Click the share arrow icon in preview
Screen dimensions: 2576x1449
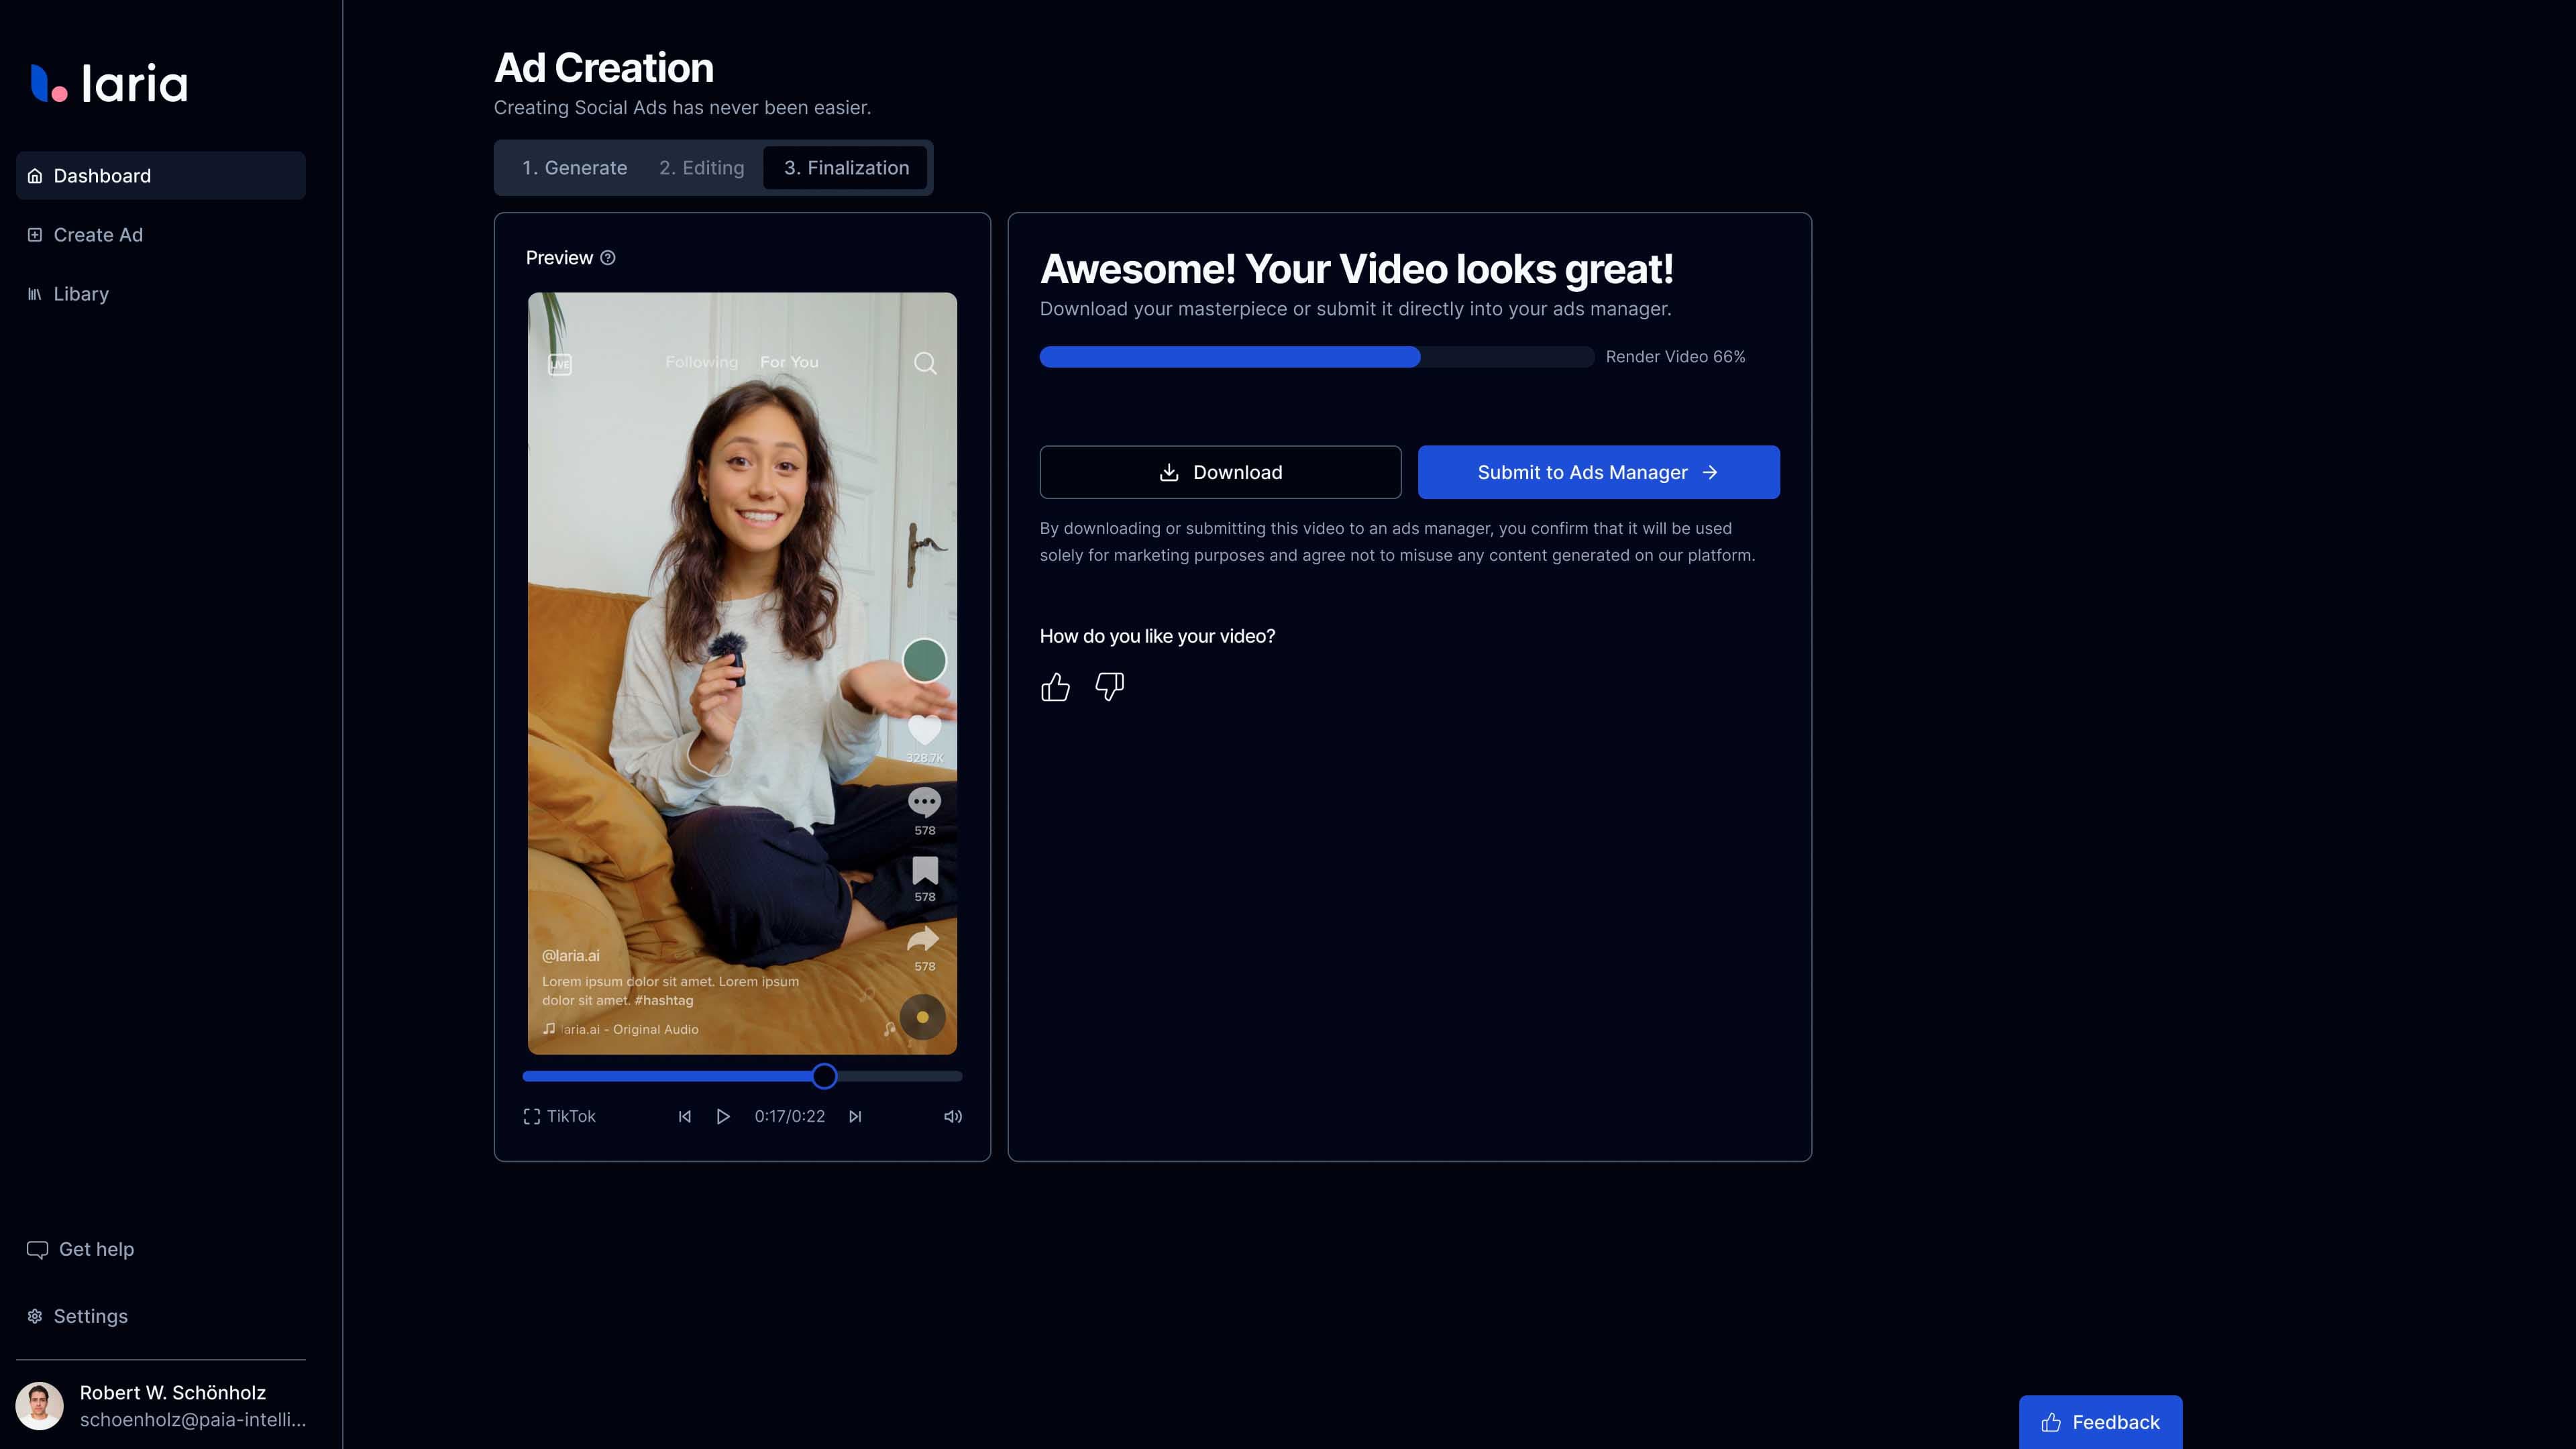(x=923, y=939)
